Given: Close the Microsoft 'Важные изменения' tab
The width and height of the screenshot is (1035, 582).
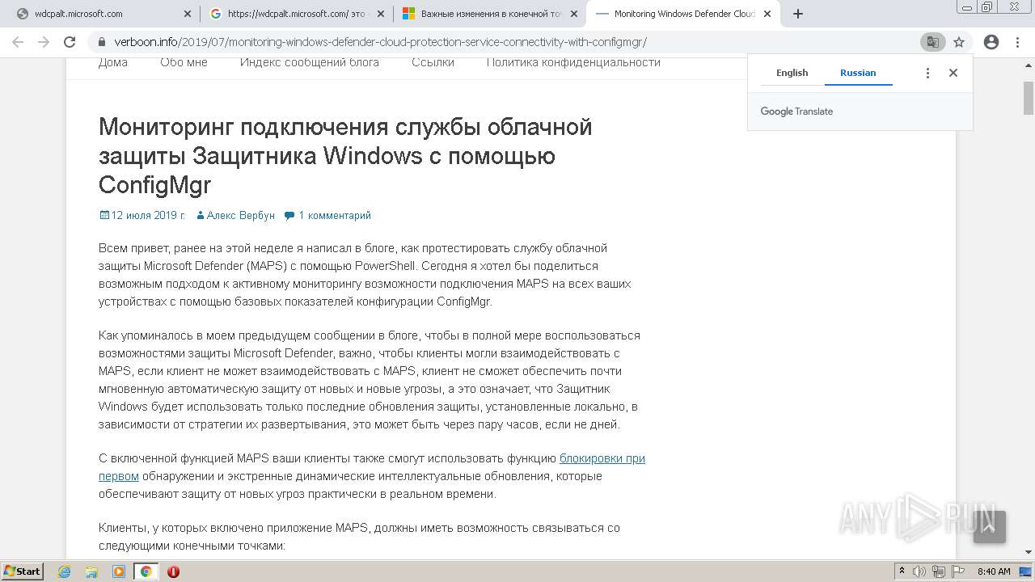Looking at the screenshot, I should (574, 14).
